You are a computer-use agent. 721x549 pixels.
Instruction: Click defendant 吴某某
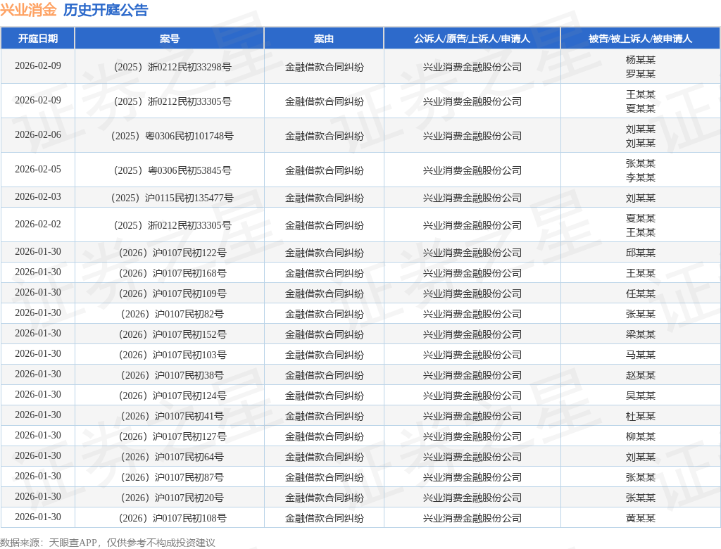pos(641,396)
